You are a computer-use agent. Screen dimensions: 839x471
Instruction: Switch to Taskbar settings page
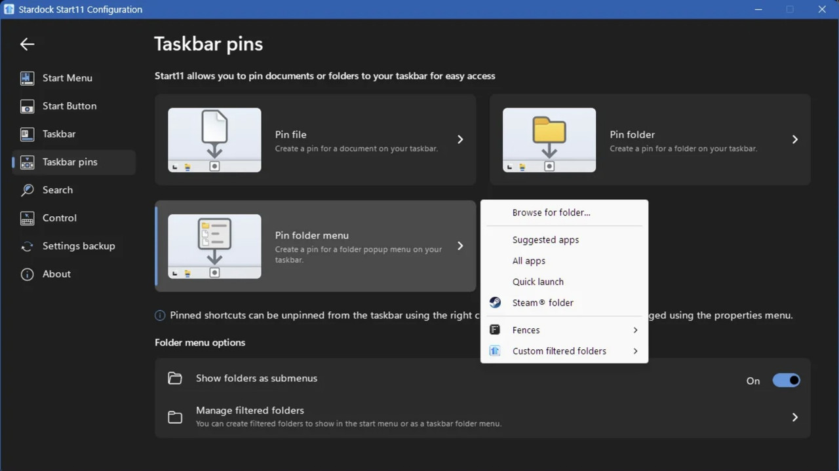(x=74, y=134)
